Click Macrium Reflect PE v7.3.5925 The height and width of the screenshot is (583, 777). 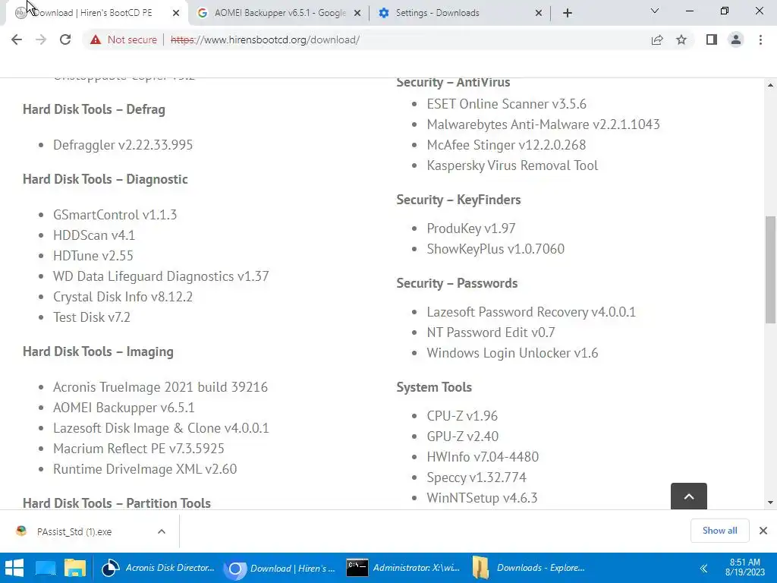[x=139, y=449]
